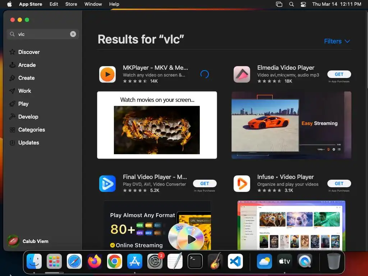
Task: Click Stage Manager icon in menu bar
Action: [279, 4]
